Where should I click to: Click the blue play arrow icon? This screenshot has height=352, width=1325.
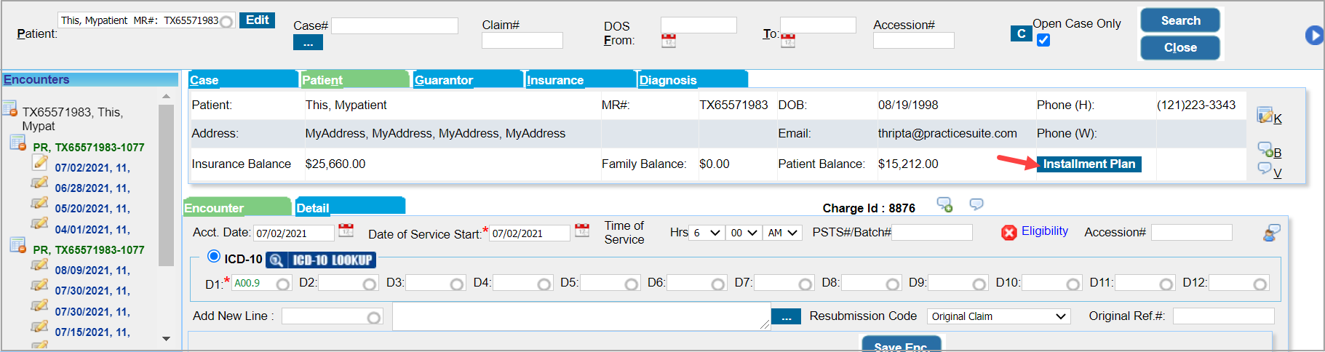click(x=1314, y=35)
